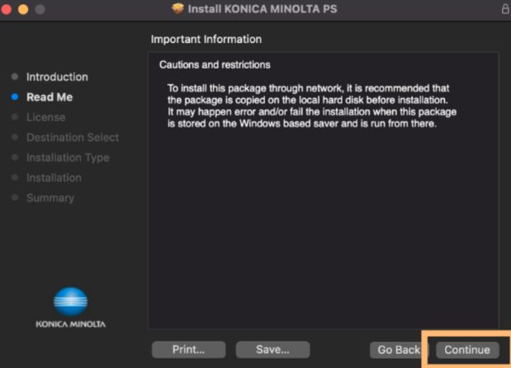
Task: Click the paragraph starting 'To install this package'
Action: 312,106
